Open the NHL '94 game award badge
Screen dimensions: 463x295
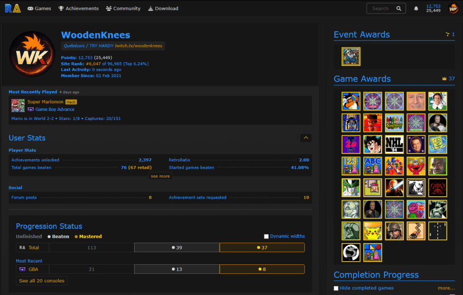394,144
